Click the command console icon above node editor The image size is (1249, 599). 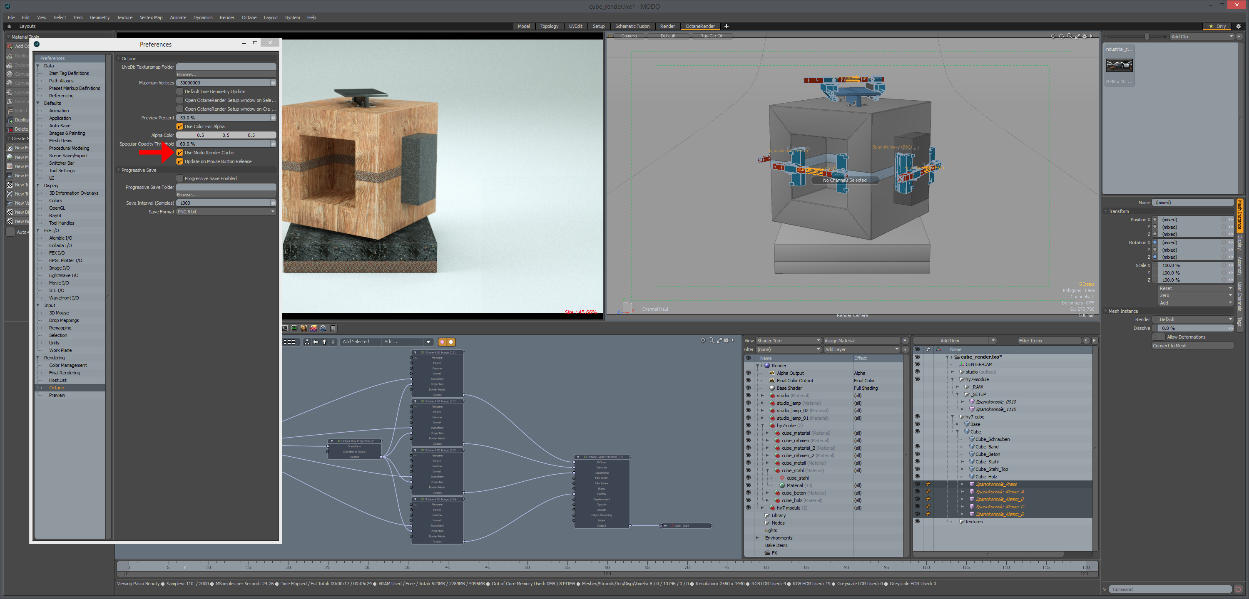click(x=285, y=329)
